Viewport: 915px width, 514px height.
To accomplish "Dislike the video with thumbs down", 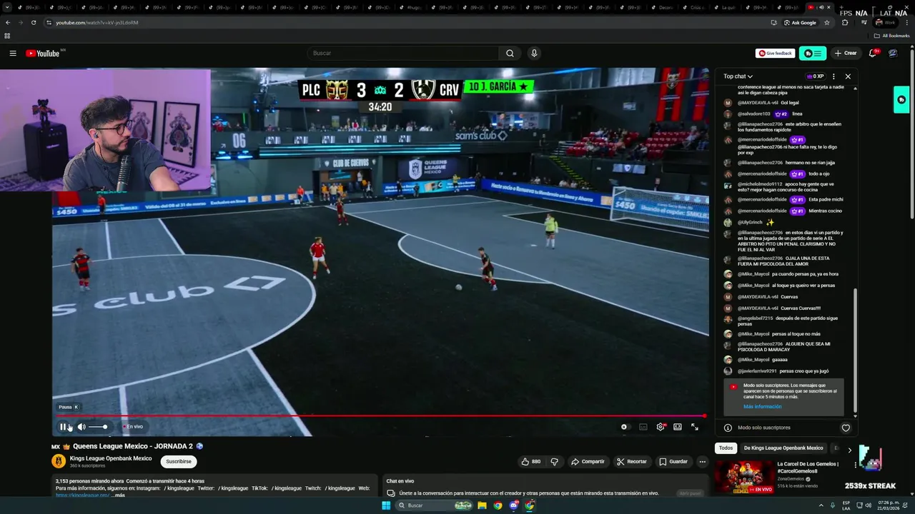I will pos(555,462).
